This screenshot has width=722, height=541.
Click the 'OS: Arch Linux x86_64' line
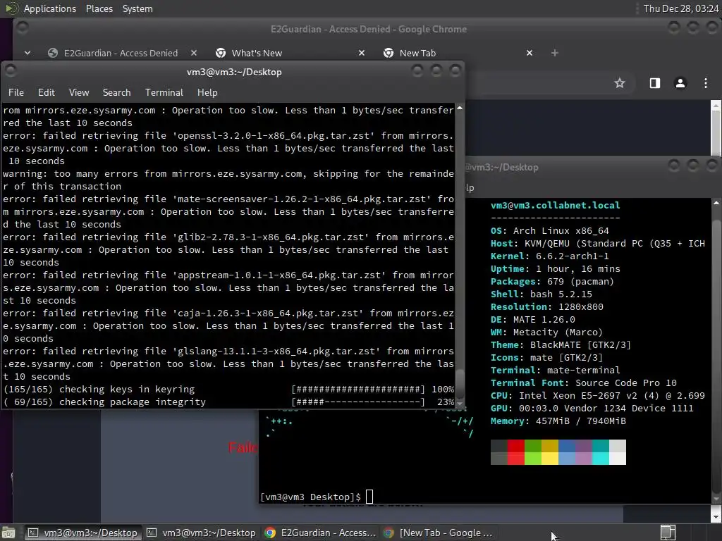(x=549, y=231)
